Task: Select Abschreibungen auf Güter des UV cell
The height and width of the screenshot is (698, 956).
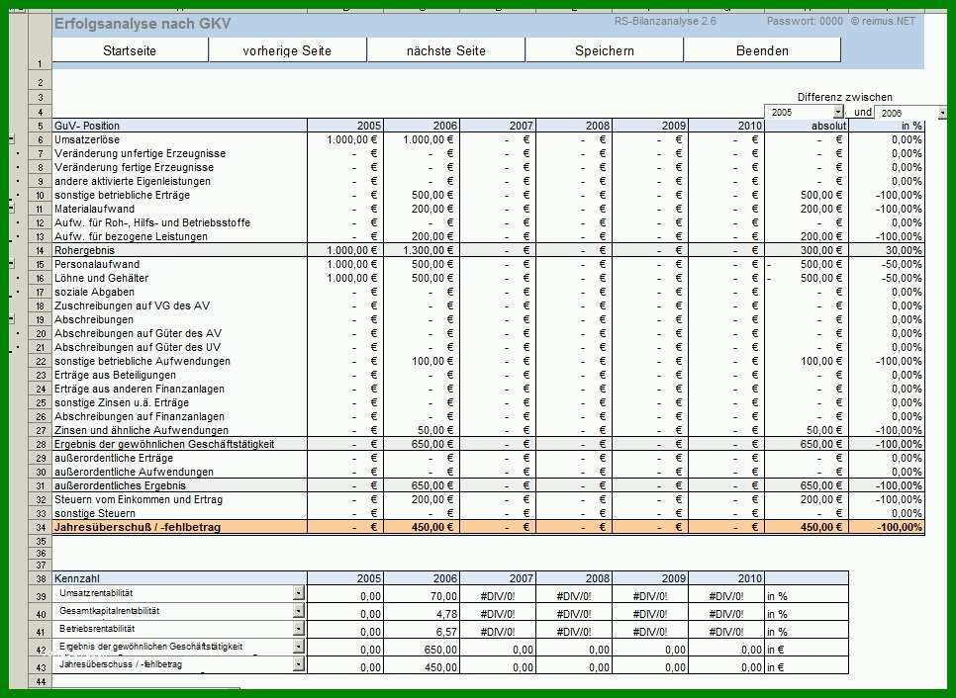Action: pyautogui.click(x=180, y=347)
